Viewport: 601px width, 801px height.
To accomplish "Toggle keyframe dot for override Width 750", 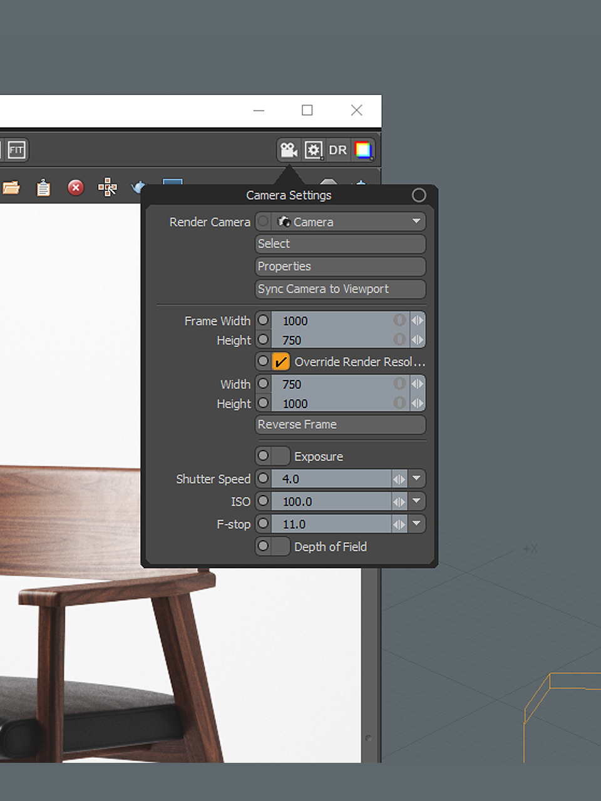I will pyautogui.click(x=264, y=384).
